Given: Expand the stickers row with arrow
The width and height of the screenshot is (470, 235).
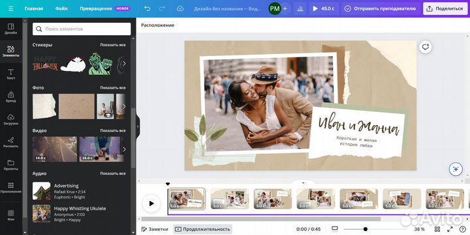Looking at the screenshot, I should pos(124,63).
